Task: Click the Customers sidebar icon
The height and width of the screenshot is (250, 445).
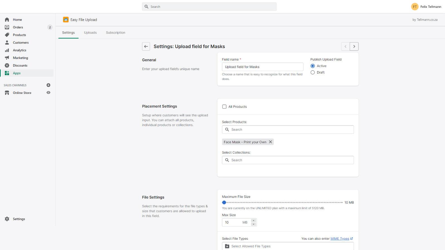Action: click(7, 42)
